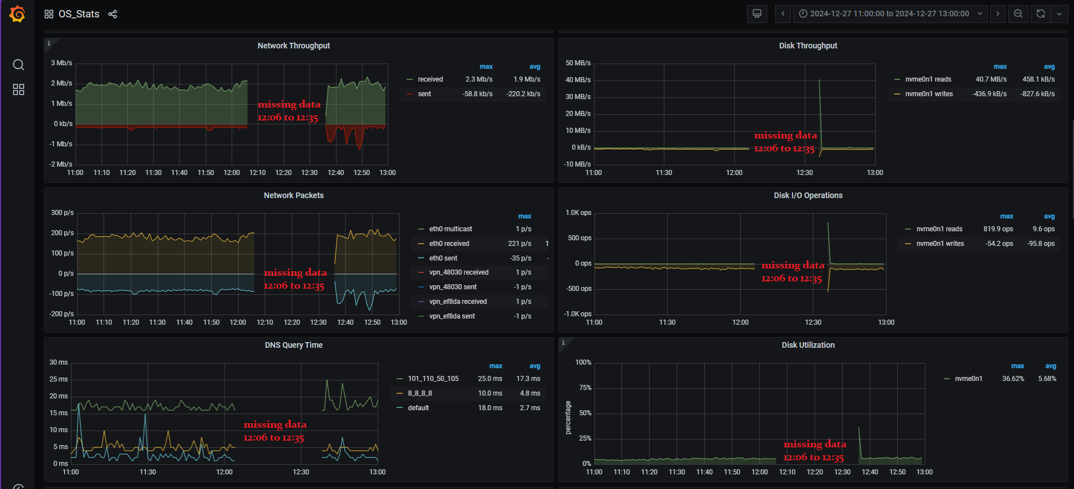
Task: Open the Grafana home logo
Action: pos(17,14)
